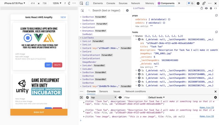The image size is (219, 125).
Task: Expand state item 2 object
Action: click(136, 74)
